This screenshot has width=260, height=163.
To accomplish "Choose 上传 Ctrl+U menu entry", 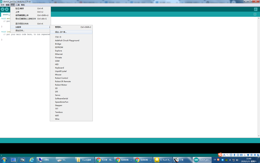I will pyautogui.click(x=31, y=12).
